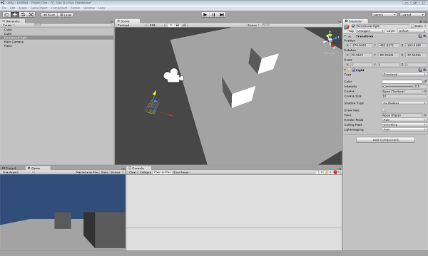Image resolution: width=428 pixels, height=256 pixels.
Task: Open the Tag dropdown showing Untagged
Action: (x=370, y=31)
